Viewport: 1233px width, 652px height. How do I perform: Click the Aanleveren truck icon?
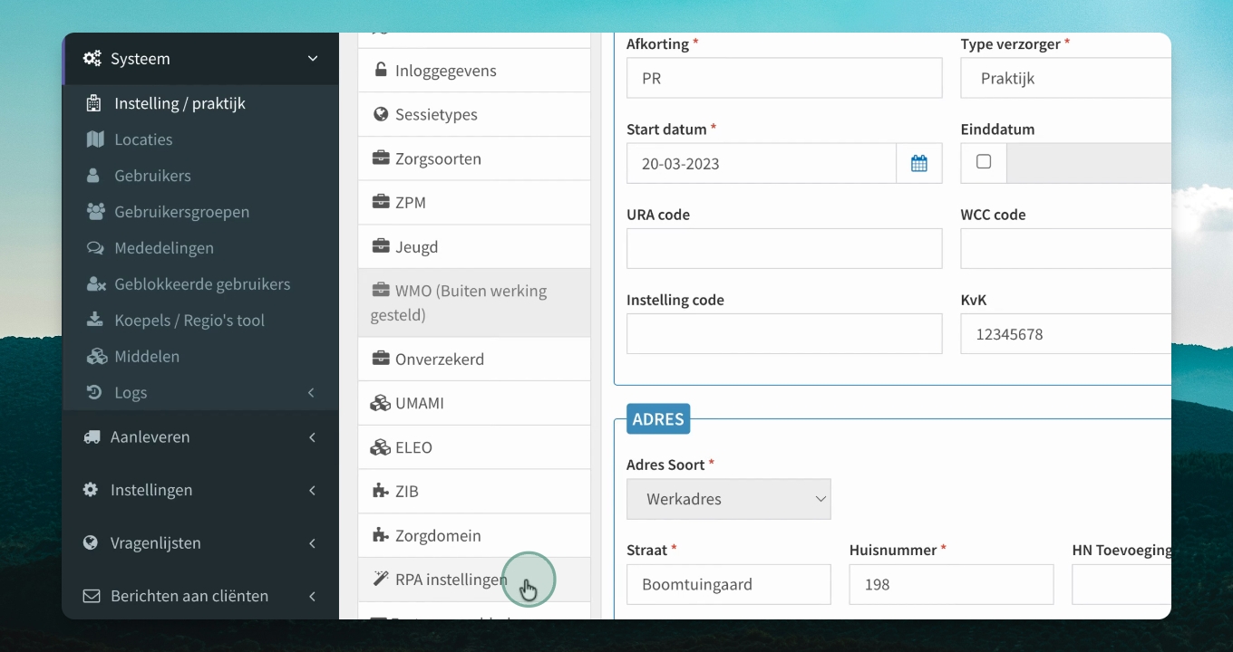pyautogui.click(x=92, y=437)
